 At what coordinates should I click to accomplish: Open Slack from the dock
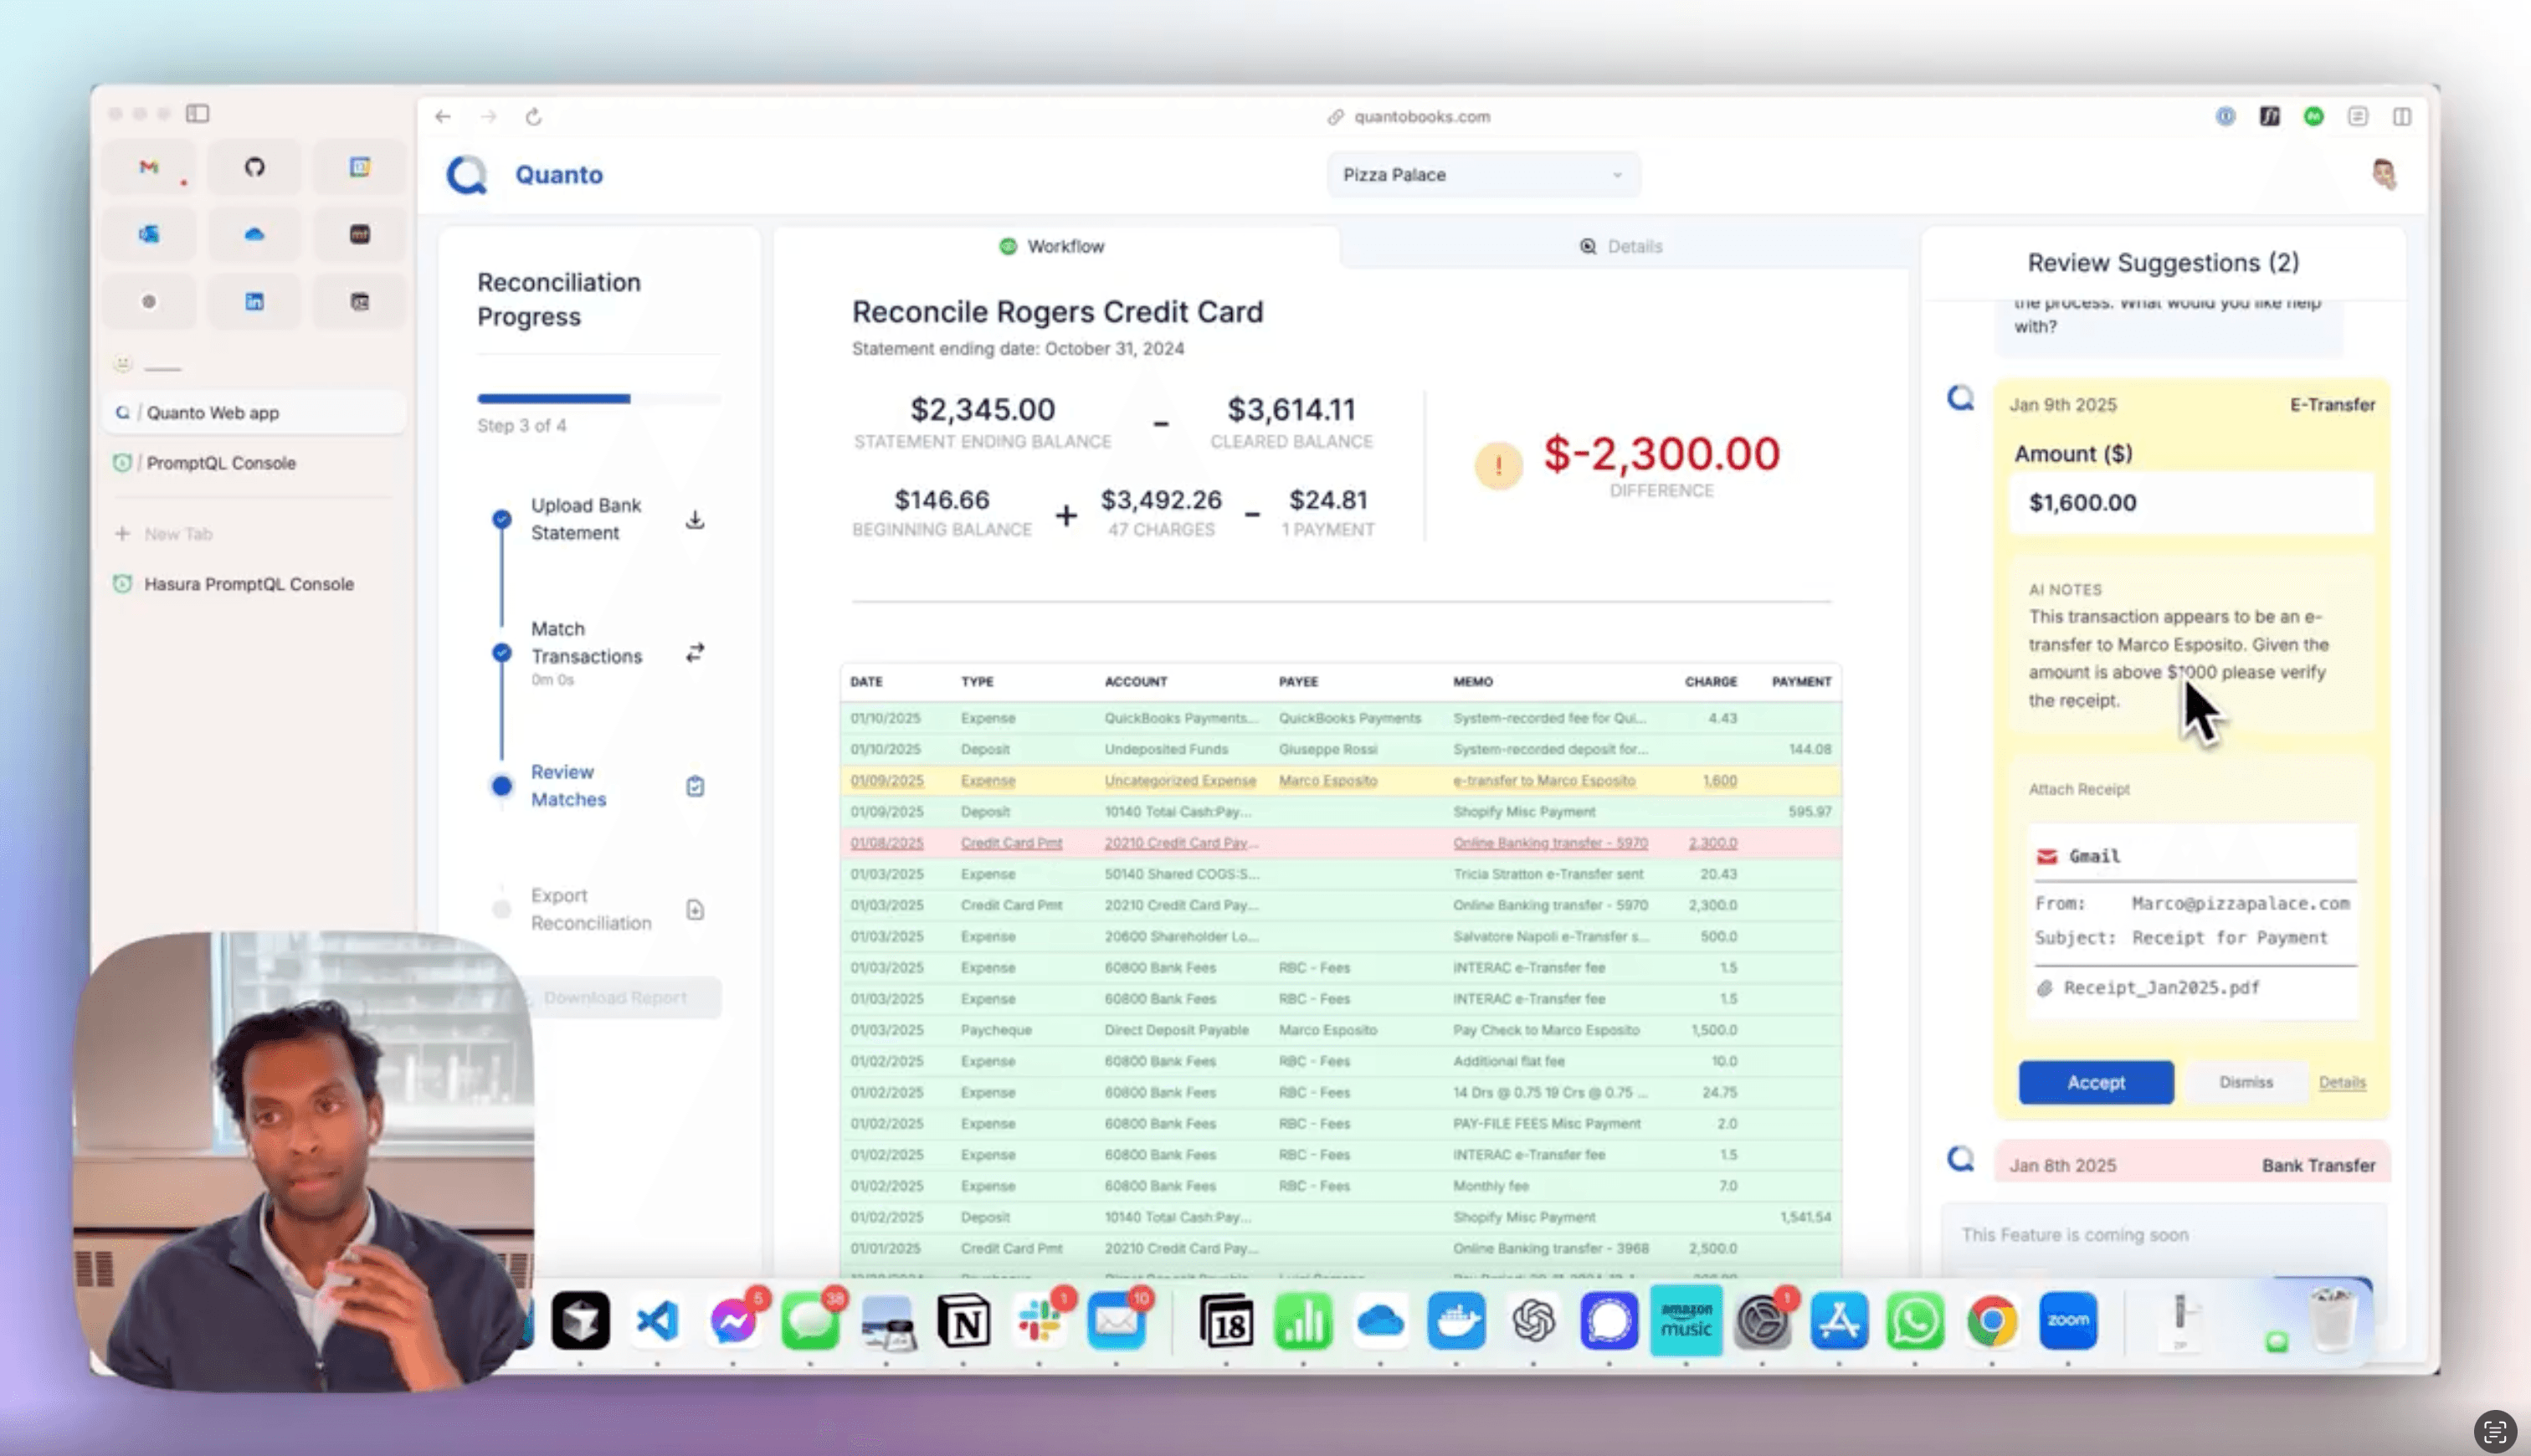(1040, 1322)
